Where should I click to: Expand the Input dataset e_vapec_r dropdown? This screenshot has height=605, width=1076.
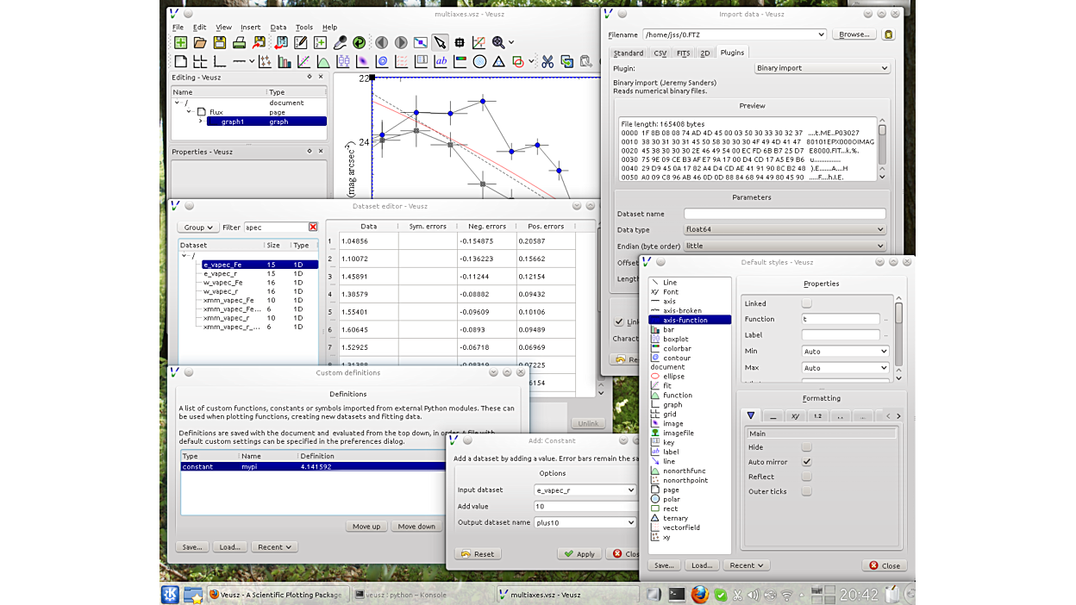pyautogui.click(x=585, y=490)
